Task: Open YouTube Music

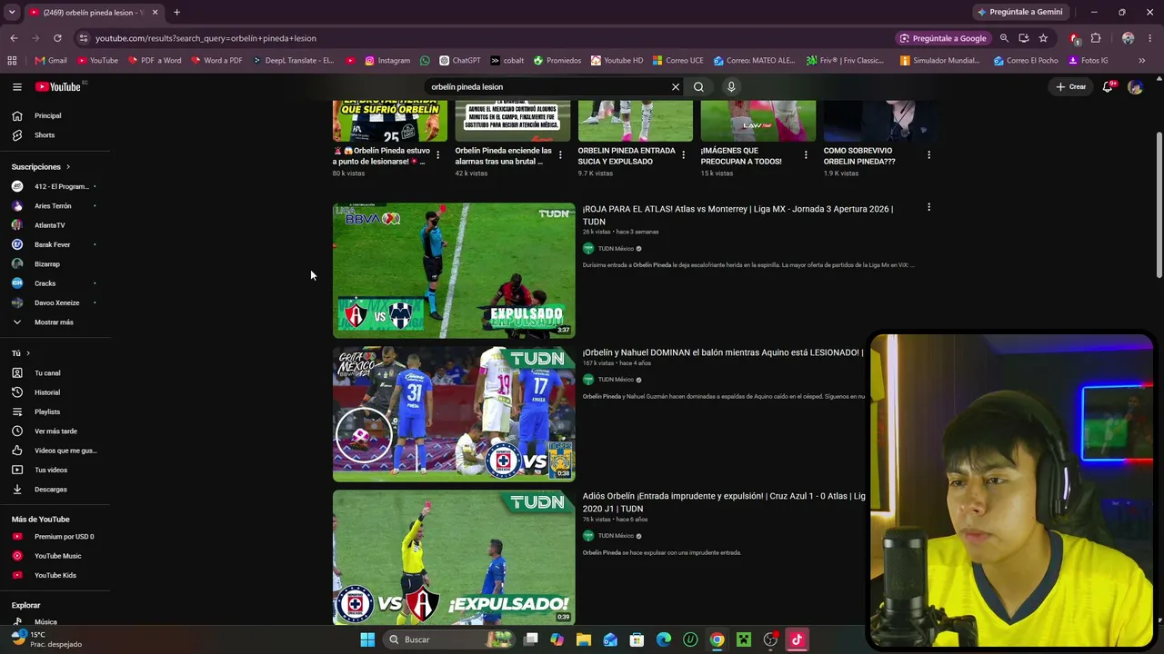Action: pos(55,556)
